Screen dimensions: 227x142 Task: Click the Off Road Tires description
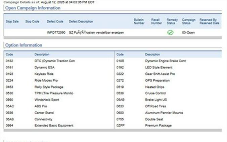[155, 106]
